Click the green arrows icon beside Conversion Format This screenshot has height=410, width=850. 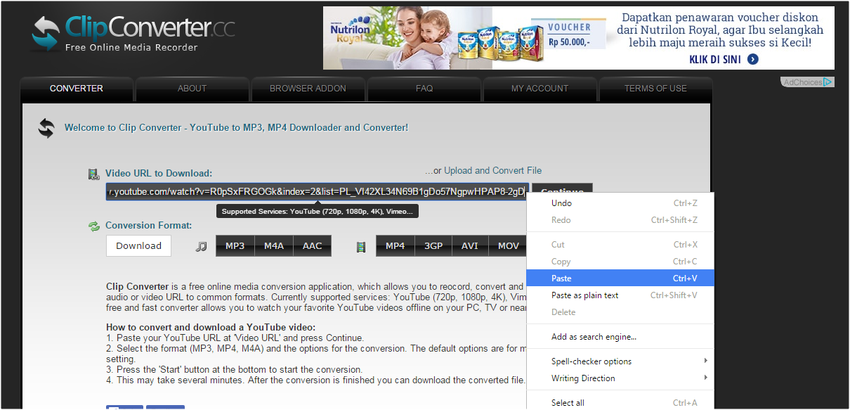click(x=93, y=226)
